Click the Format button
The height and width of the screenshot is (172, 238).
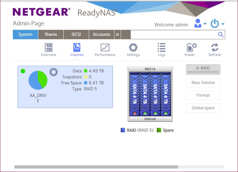tap(203, 95)
